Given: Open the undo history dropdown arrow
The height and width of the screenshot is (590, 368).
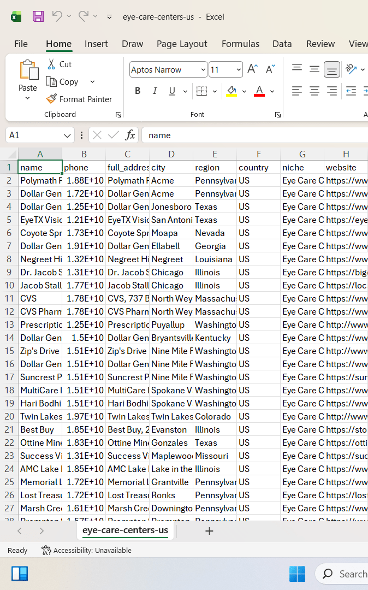Looking at the screenshot, I should (x=69, y=16).
